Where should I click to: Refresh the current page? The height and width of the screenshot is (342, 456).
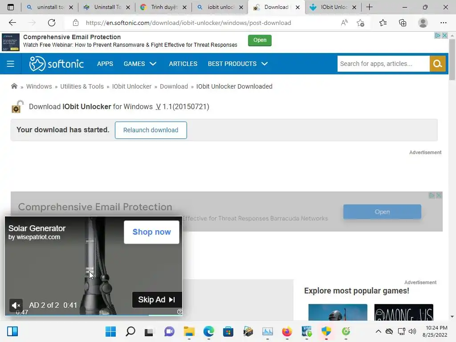coord(52,23)
